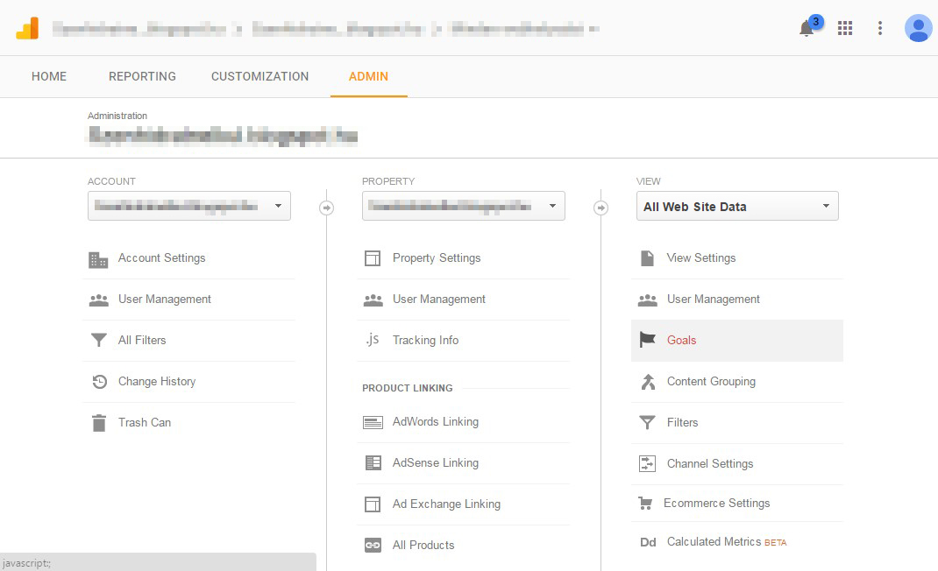This screenshot has height=571, width=938.
Task: Select the Tracking Info .js icon
Action: tap(373, 340)
